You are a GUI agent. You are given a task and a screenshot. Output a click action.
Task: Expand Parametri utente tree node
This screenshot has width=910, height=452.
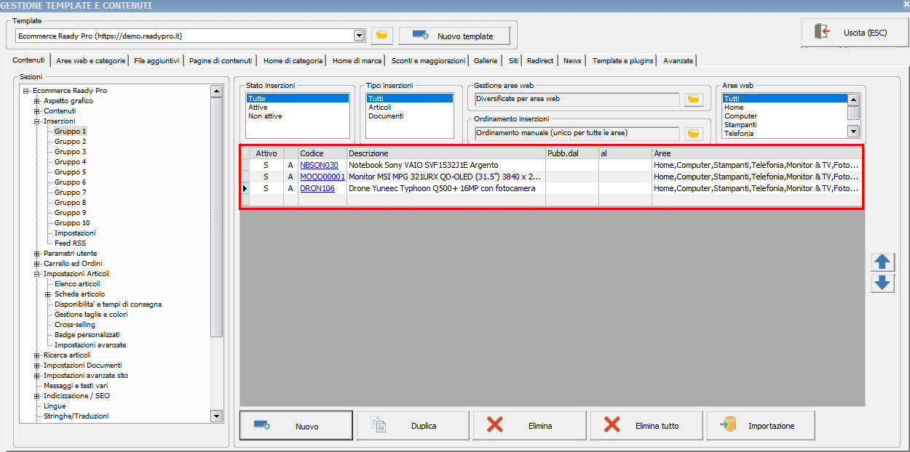[x=37, y=254]
